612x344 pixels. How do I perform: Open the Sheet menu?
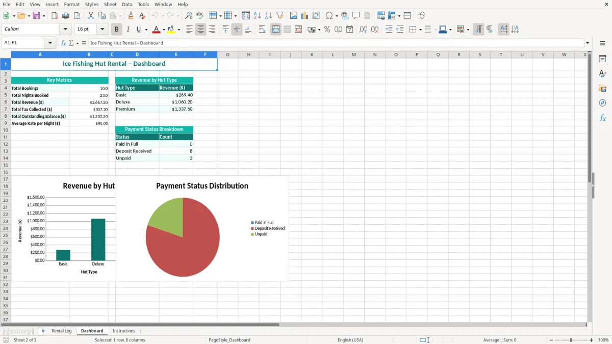tap(110, 4)
